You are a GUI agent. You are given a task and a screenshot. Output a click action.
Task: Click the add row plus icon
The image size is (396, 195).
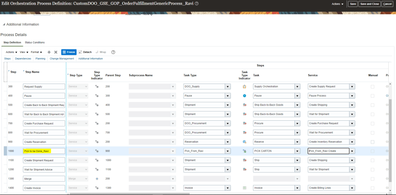click(x=49, y=52)
